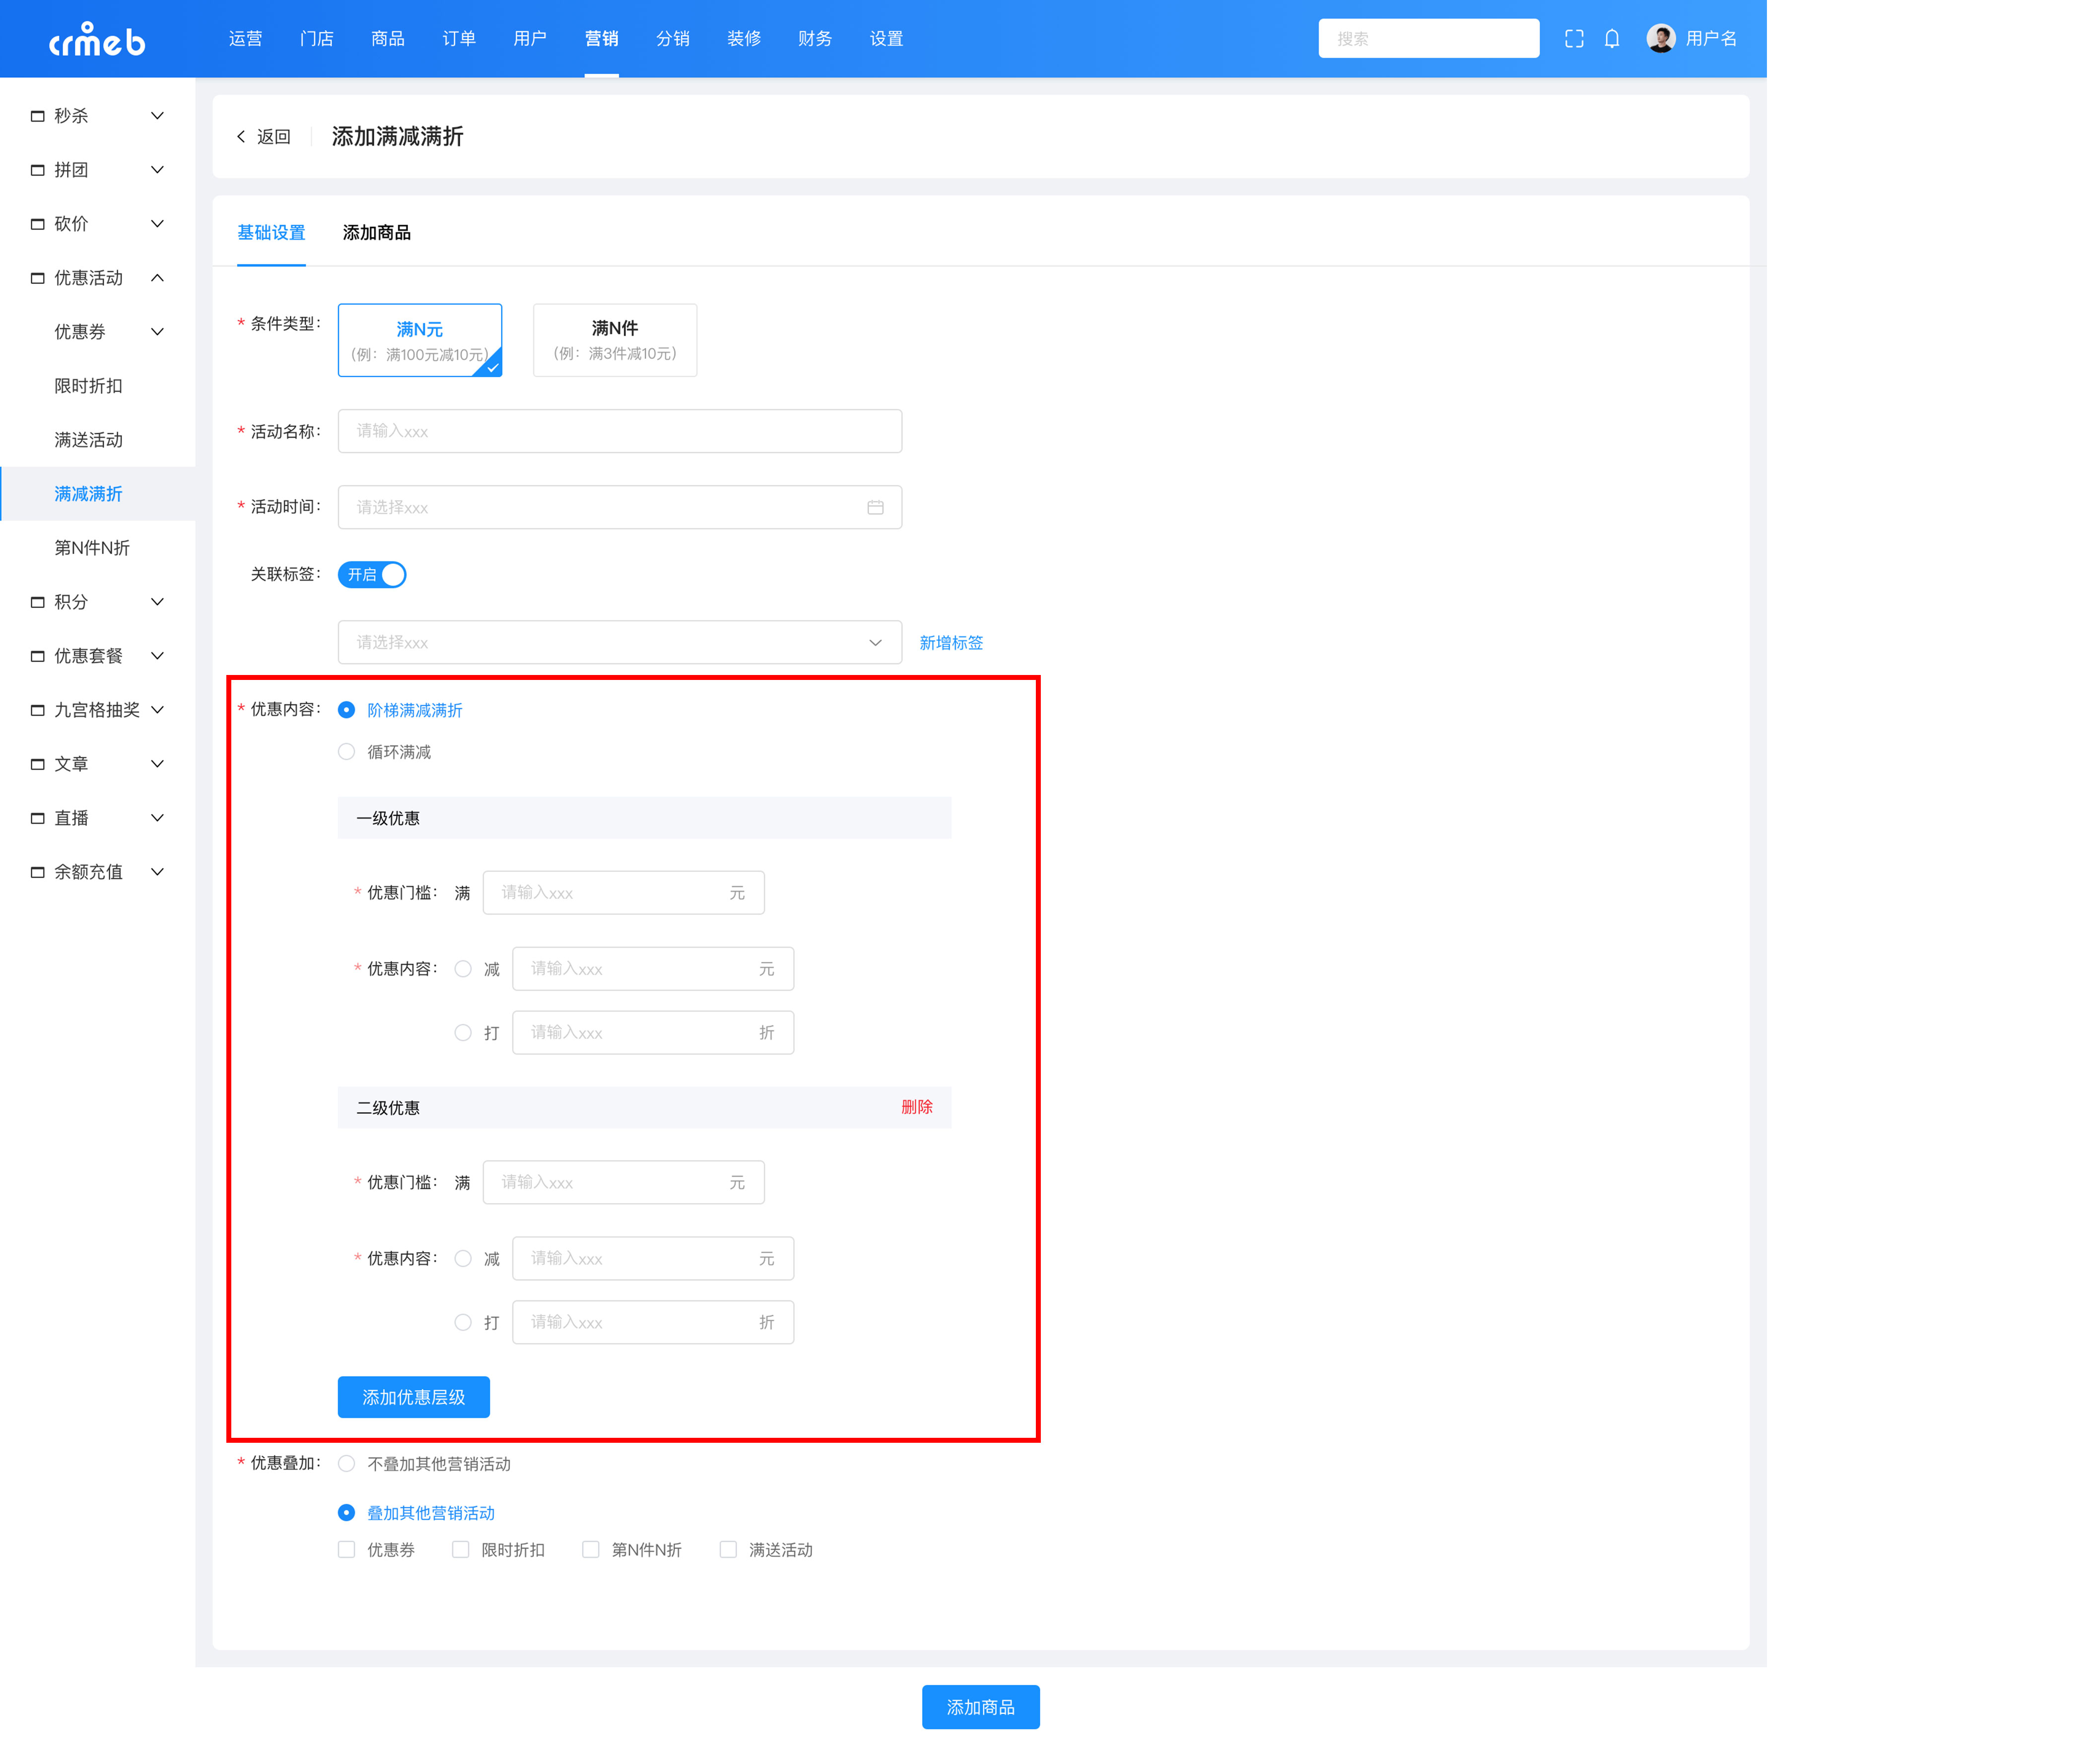Choose 减 radio in 一级优惠

463,969
